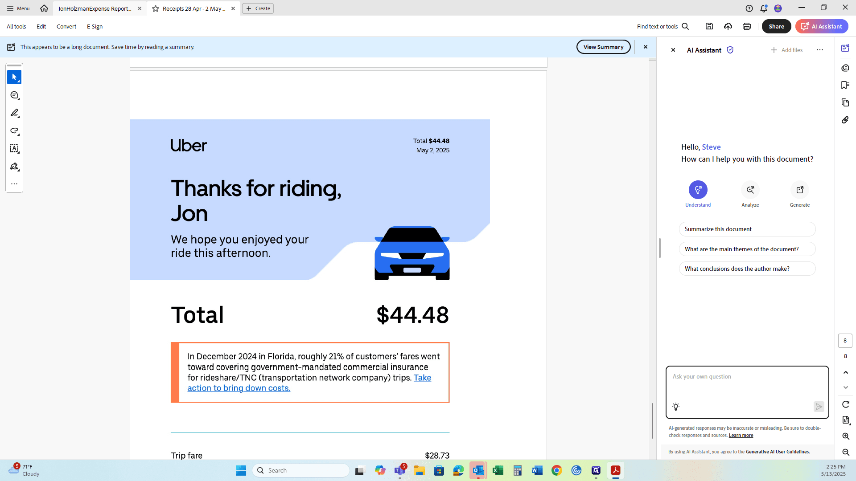Click the search magnifier icon
This screenshot has width=856, height=481.
point(686,26)
